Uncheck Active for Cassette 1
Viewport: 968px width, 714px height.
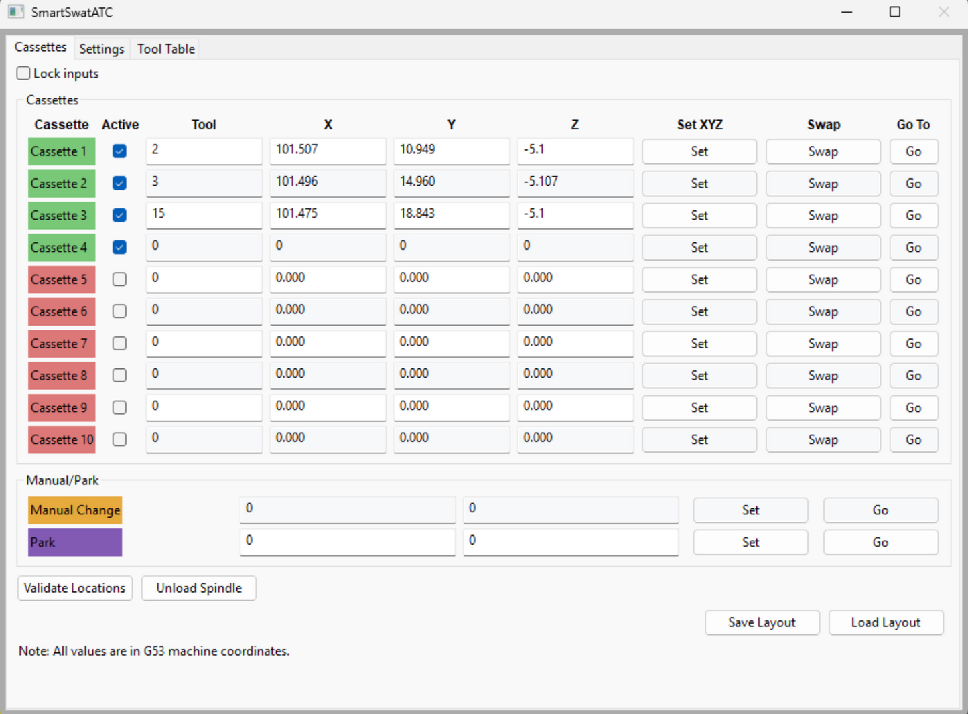point(119,151)
